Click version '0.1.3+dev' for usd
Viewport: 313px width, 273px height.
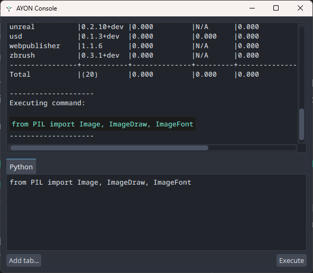[x=100, y=37]
